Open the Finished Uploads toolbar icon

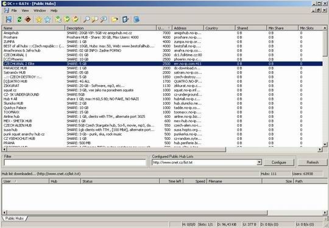(x=76, y=19)
